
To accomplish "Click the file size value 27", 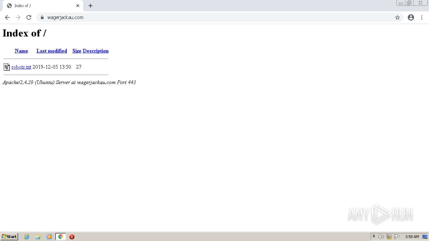I will point(79,67).
